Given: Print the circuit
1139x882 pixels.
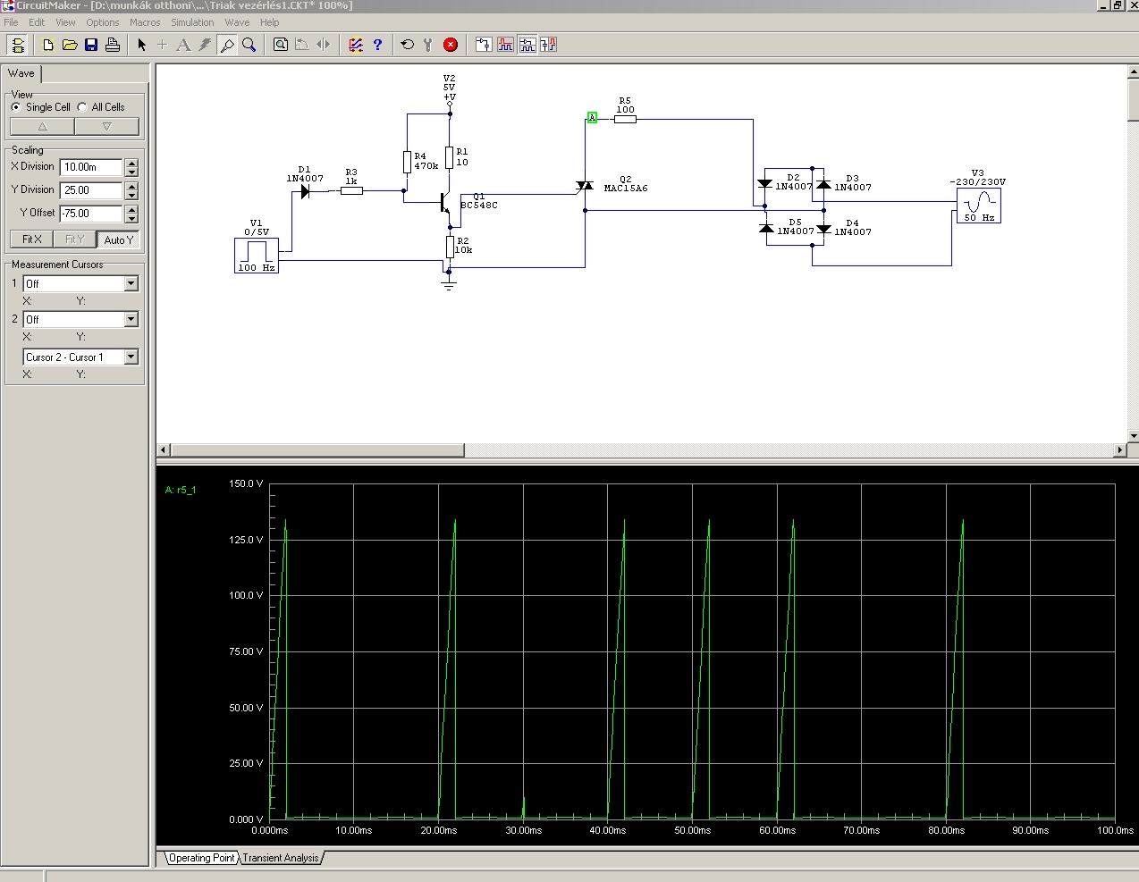Looking at the screenshot, I should [x=113, y=45].
